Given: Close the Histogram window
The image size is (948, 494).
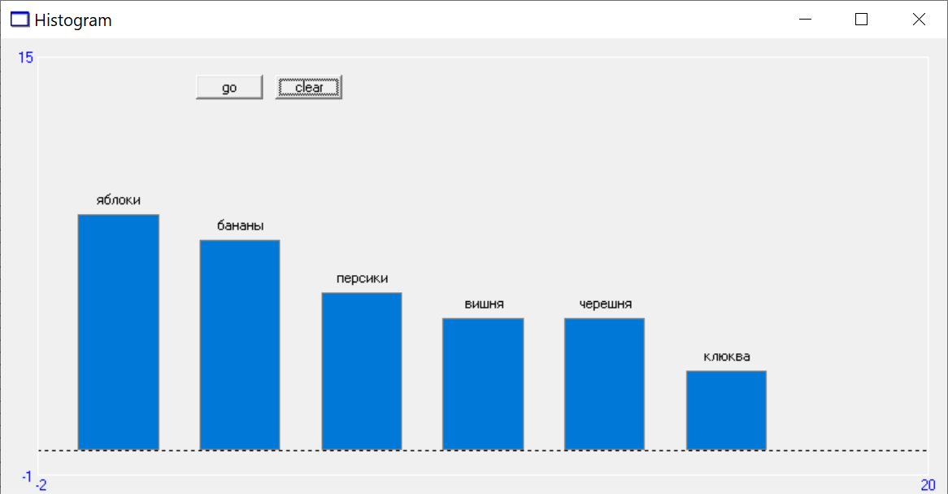Looking at the screenshot, I should (919, 20).
